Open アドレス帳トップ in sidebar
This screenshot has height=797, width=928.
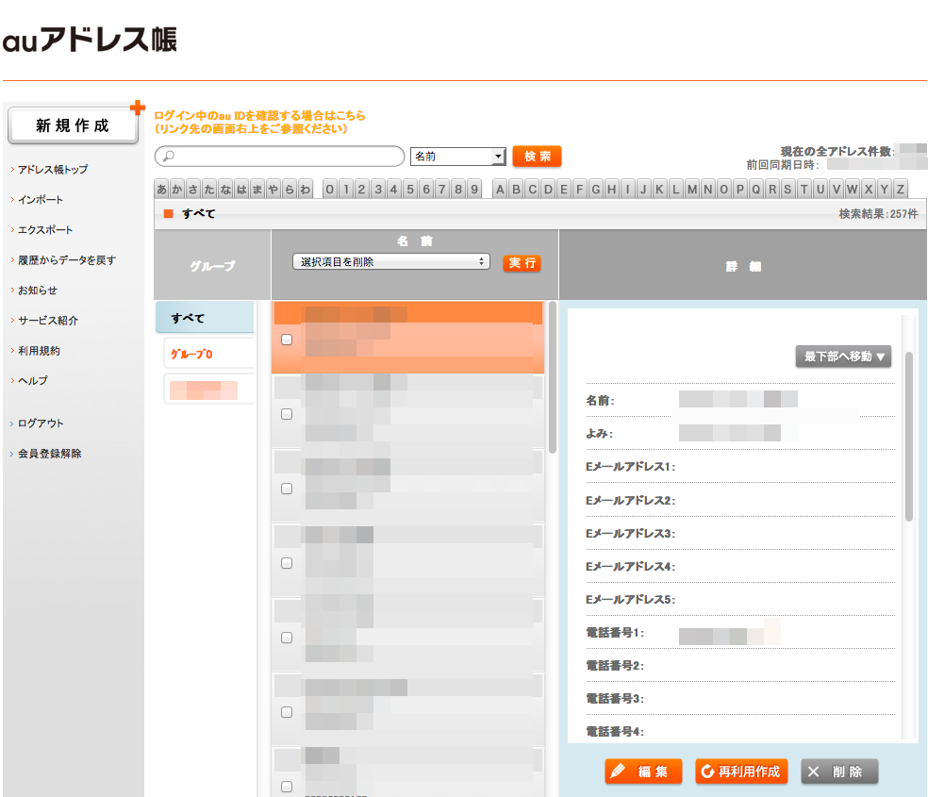click(x=53, y=169)
